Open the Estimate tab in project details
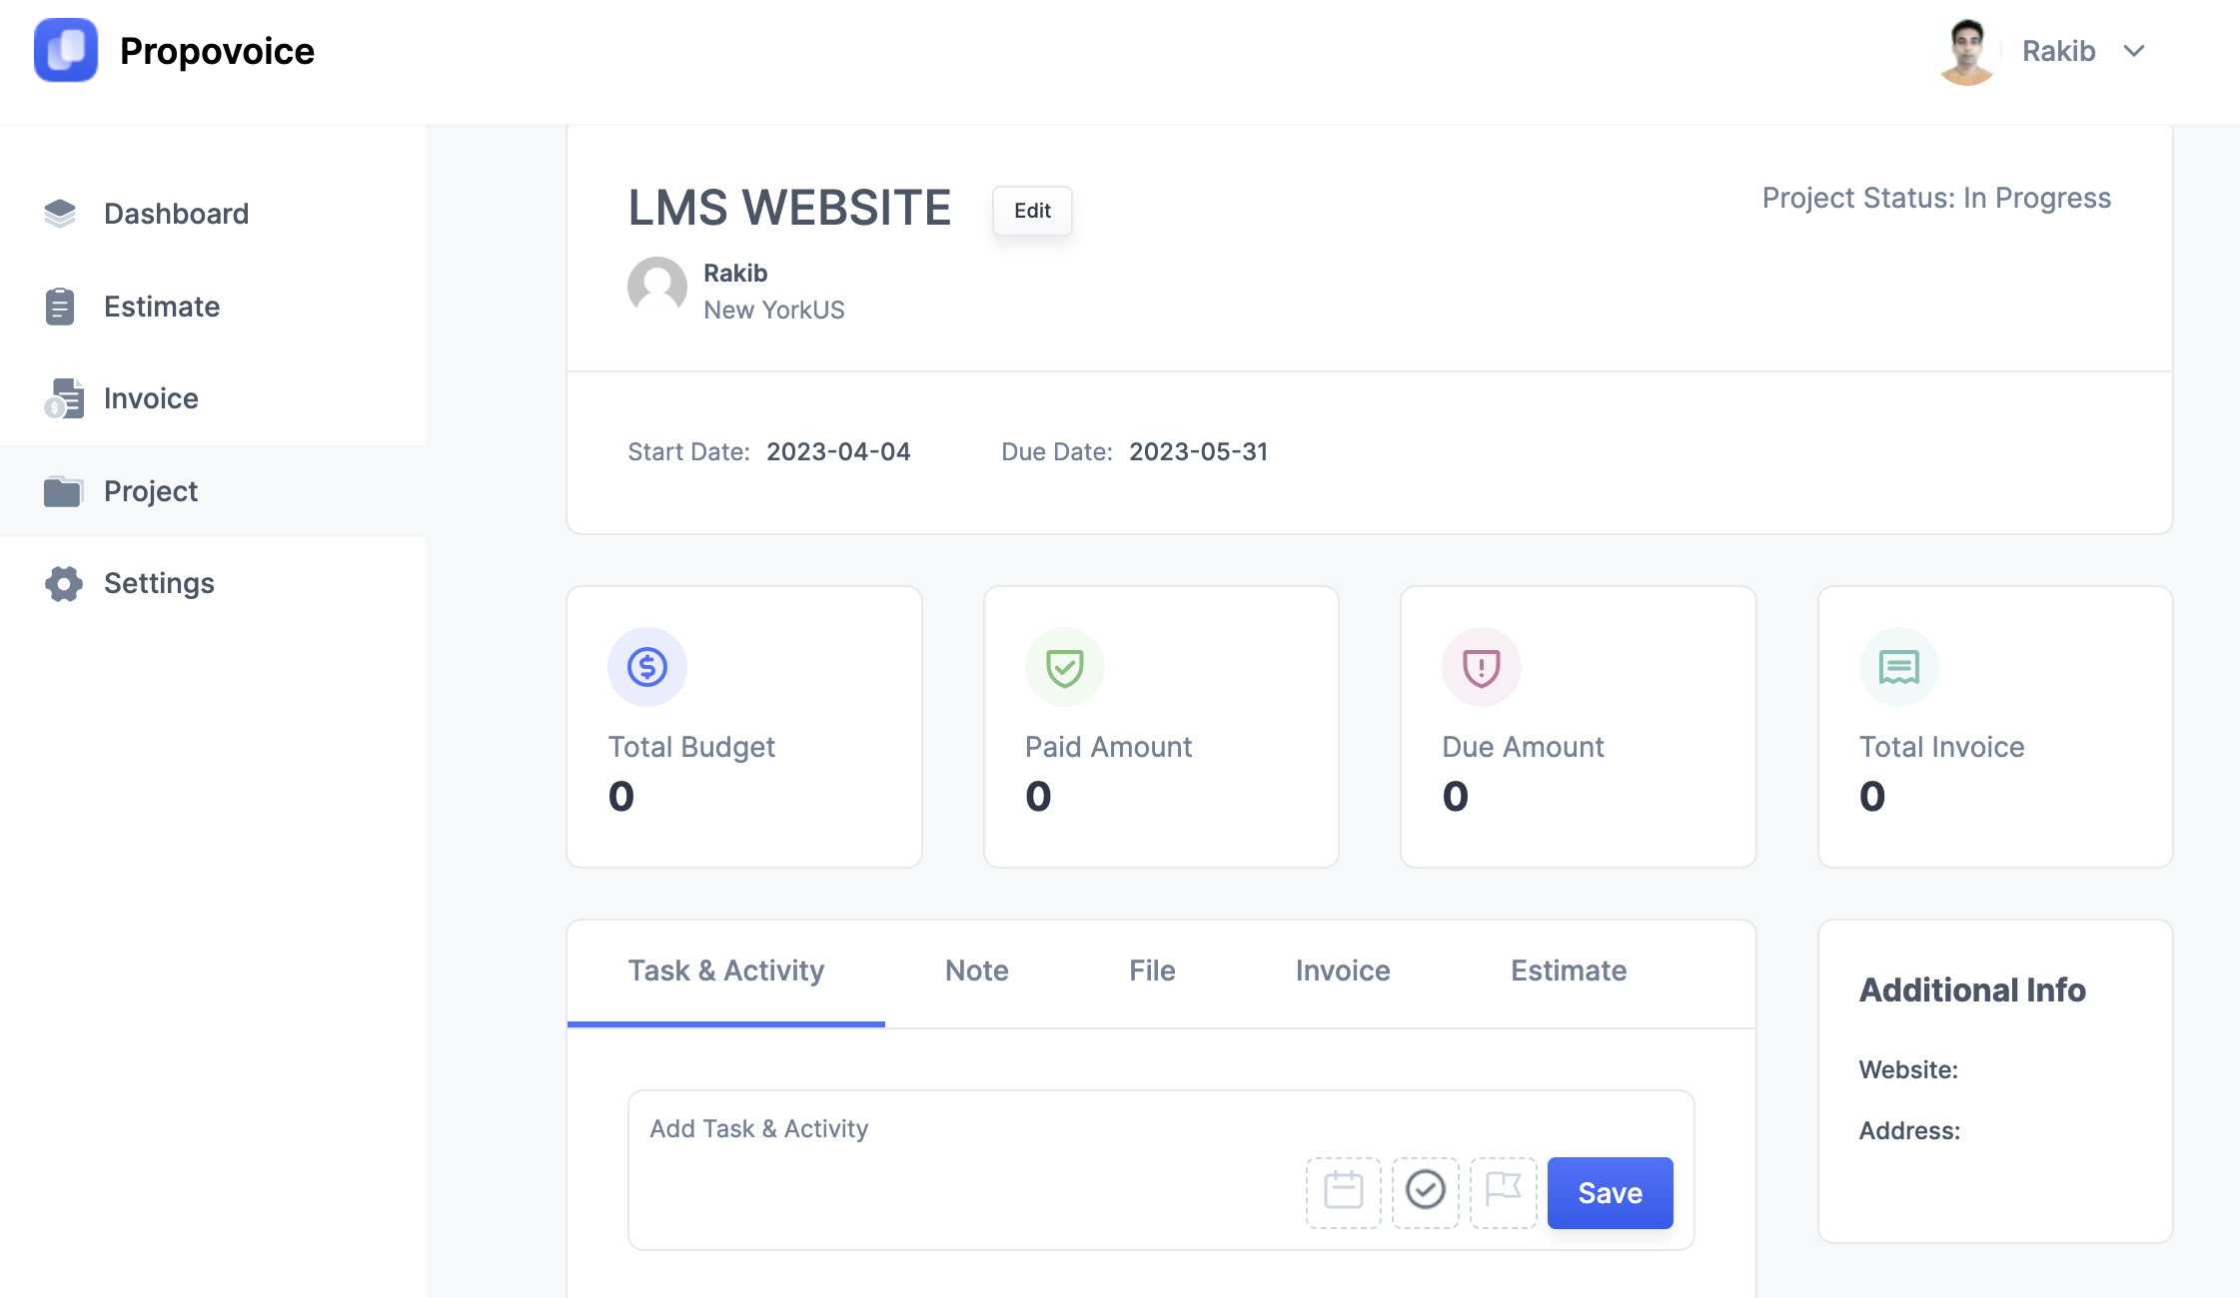2240x1298 pixels. (1569, 972)
